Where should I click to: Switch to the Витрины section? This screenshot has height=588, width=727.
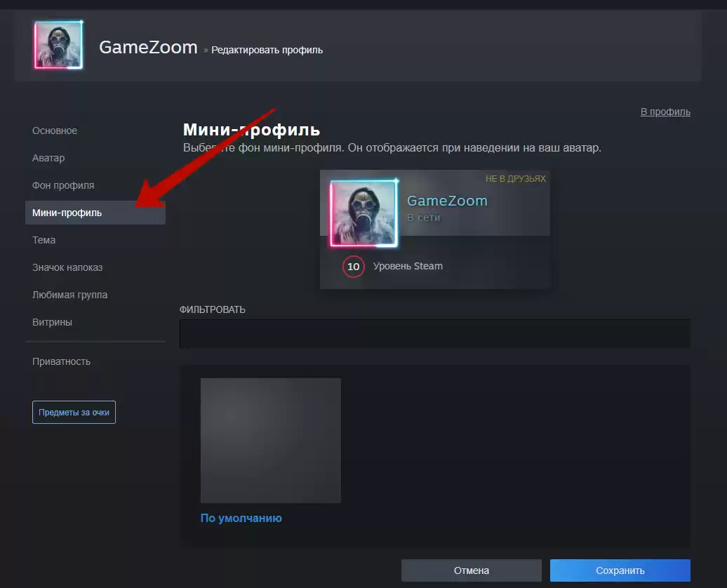click(52, 322)
